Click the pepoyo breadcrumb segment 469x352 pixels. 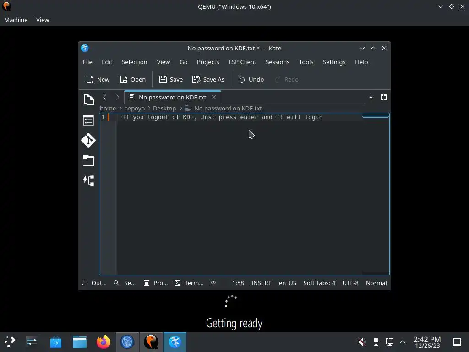134,108
